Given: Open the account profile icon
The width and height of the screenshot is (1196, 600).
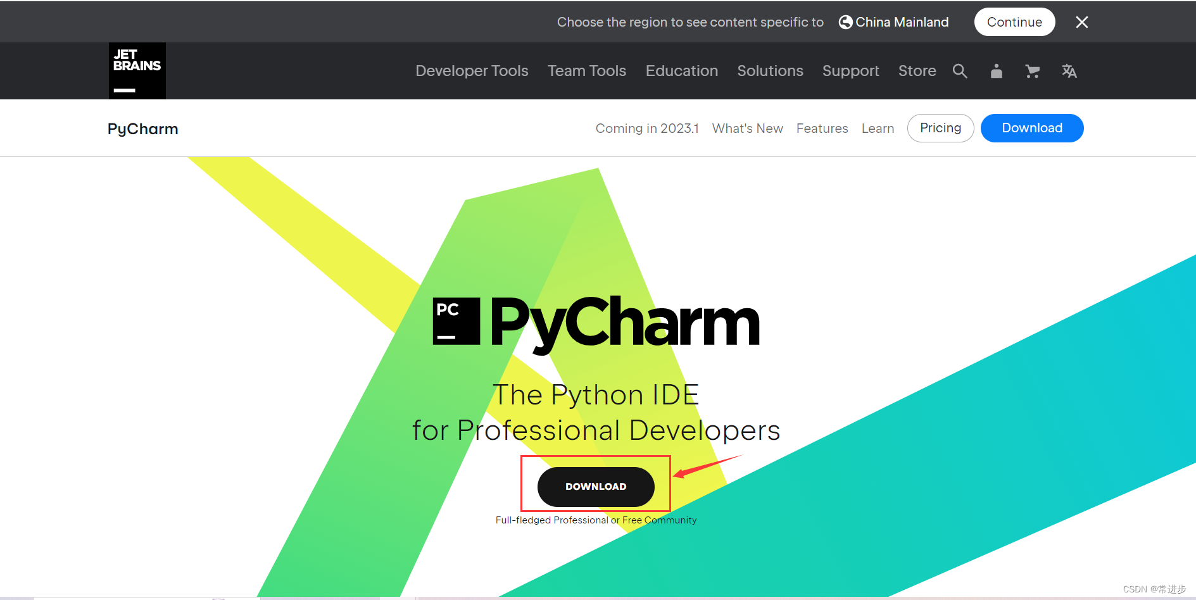Looking at the screenshot, I should [997, 71].
